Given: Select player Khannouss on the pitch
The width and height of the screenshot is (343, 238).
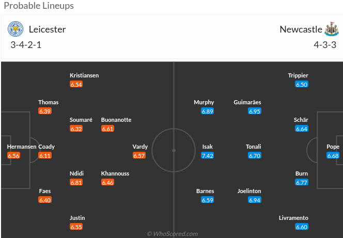Looking at the screenshot, I should point(115,173).
